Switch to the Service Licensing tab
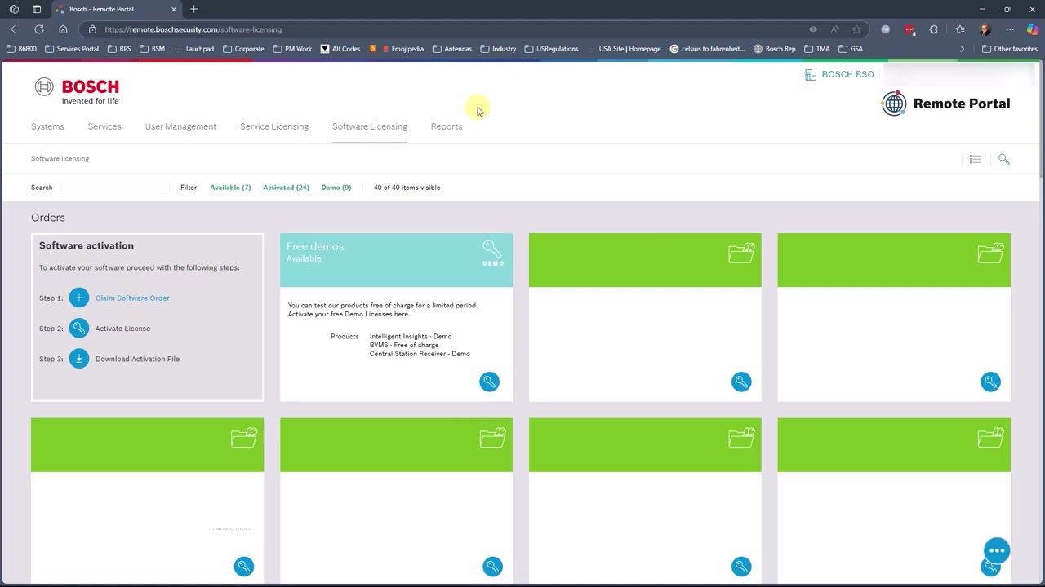Screen dimensions: 1045x587 [274, 126]
